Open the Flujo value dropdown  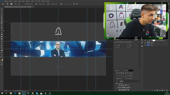tap(45, 4)
